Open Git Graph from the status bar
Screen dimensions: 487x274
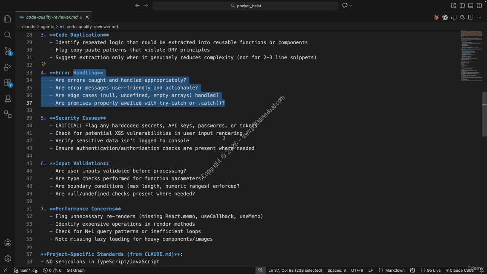tap(75, 270)
